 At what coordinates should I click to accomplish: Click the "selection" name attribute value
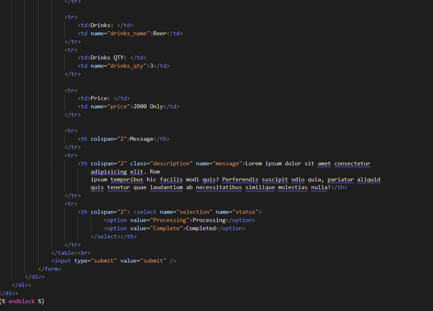tap(194, 212)
